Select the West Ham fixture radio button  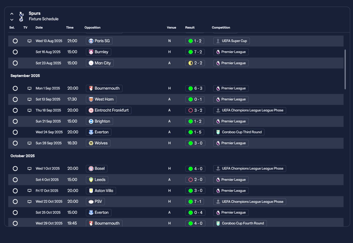[15, 99]
